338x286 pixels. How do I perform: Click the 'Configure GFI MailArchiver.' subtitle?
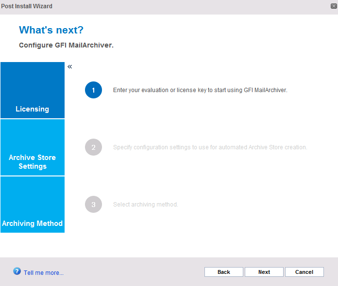point(66,45)
